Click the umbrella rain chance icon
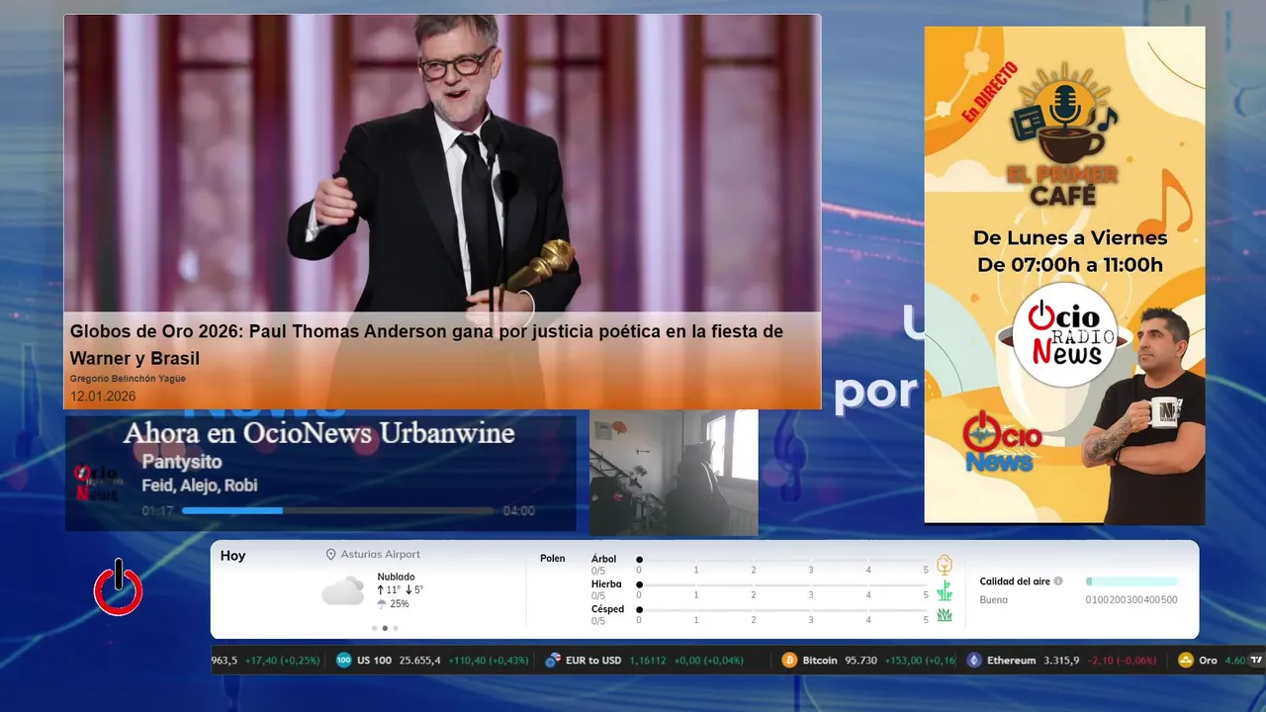1266x712 pixels. click(382, 603)
